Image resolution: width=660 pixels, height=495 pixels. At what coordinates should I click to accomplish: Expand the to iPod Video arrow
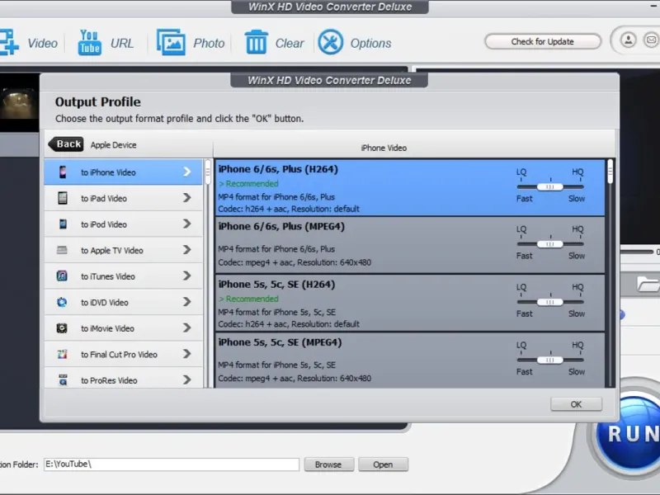[x=187, y=224]
